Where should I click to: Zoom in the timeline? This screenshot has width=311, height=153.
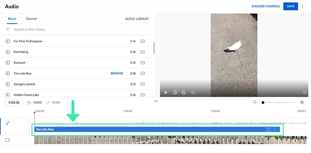pos(302,102)
